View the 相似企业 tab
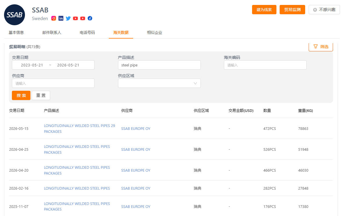 coord(155,32)
